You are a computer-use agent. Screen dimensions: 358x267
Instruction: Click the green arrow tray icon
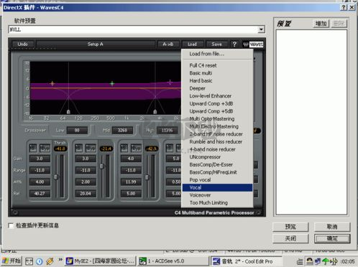click(x=326, y=261)
